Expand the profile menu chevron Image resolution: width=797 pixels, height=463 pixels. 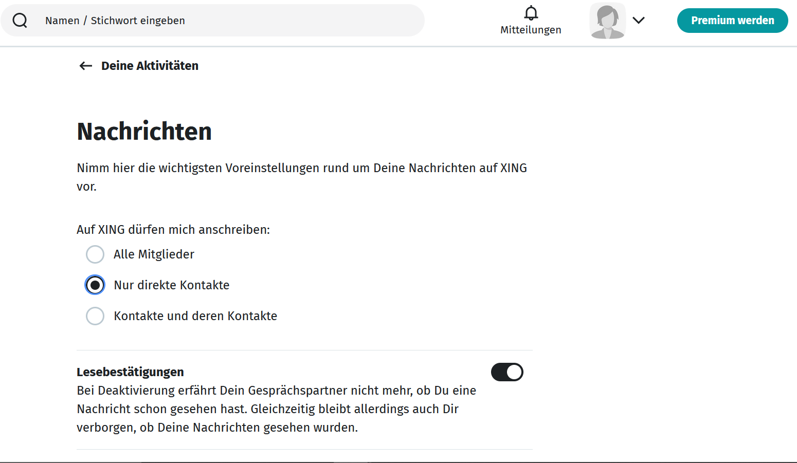coord(639,21)
